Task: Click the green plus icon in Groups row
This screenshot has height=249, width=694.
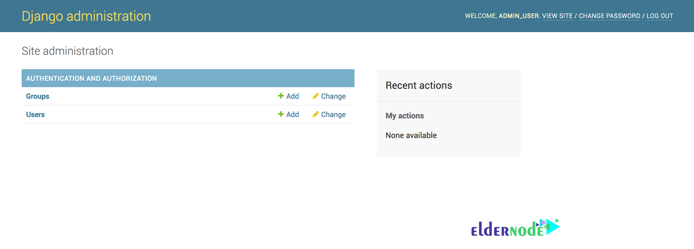Action: pyautogui.click(x=281, y=96)
